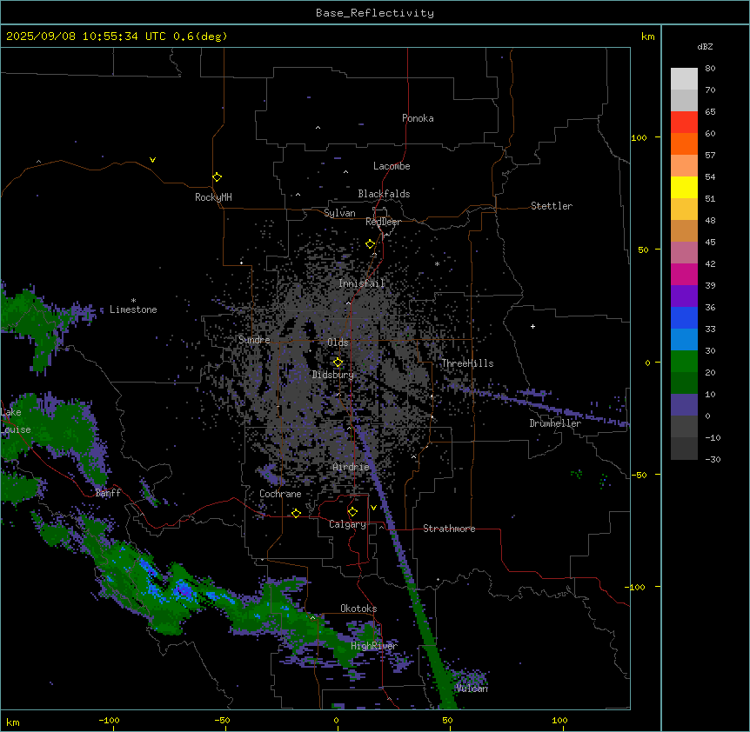Image resolution: width=750 pixels, height=732 pixels.
Task: Click the Innisfail city label
Action: tap(361, 283)
